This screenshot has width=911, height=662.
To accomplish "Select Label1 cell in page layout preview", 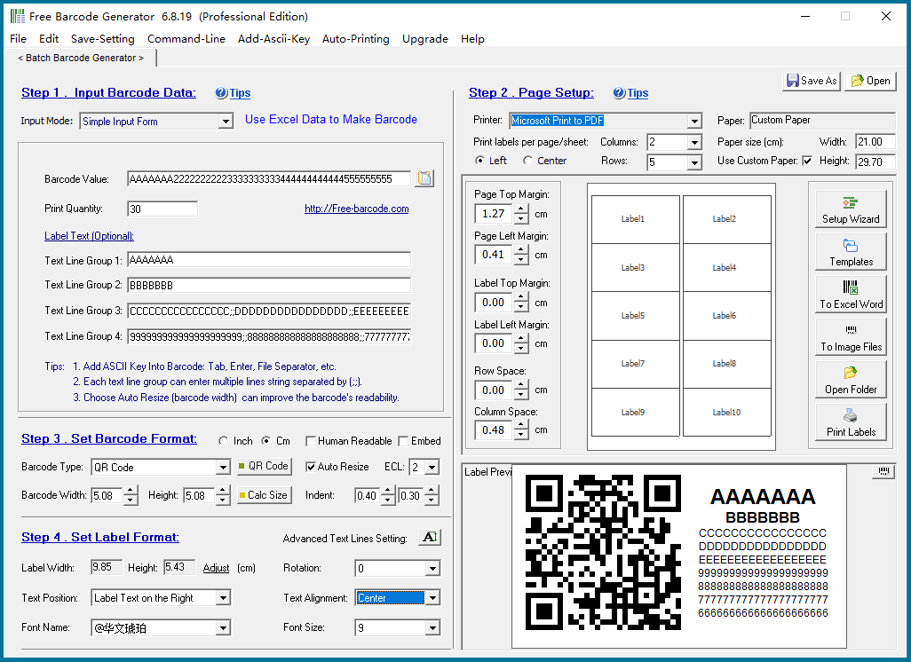I will (635, 219).
